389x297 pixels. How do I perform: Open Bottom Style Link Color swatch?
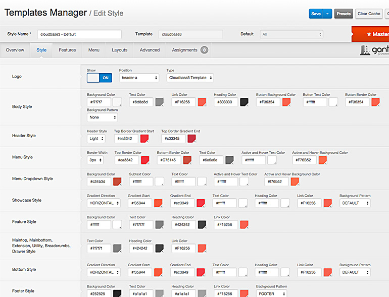[x=328, y=272]
